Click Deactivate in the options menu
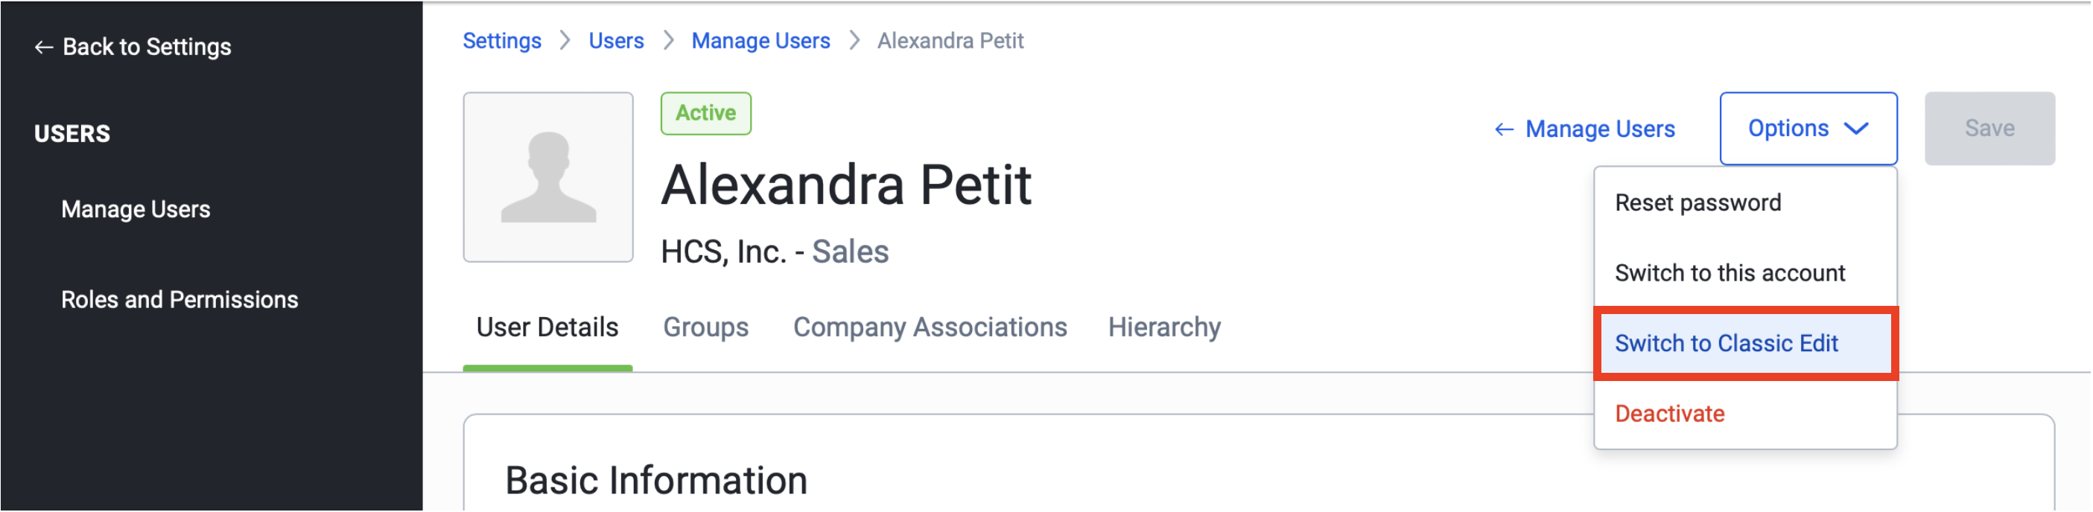 point(1670,415)
